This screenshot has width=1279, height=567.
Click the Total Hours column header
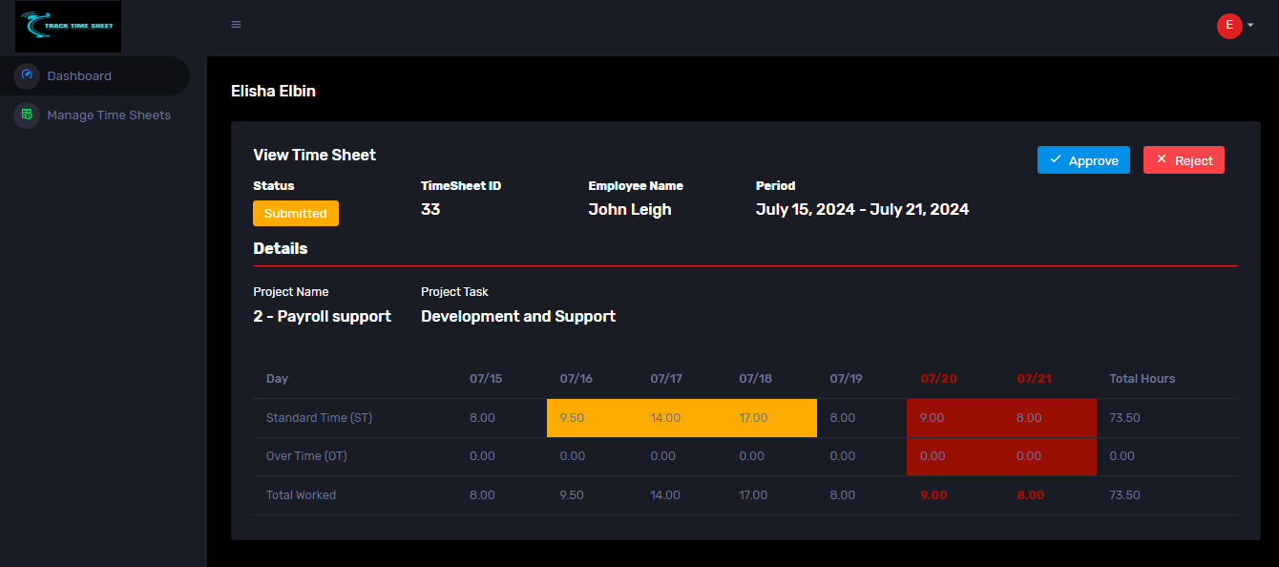click(x=1142, y=379)
